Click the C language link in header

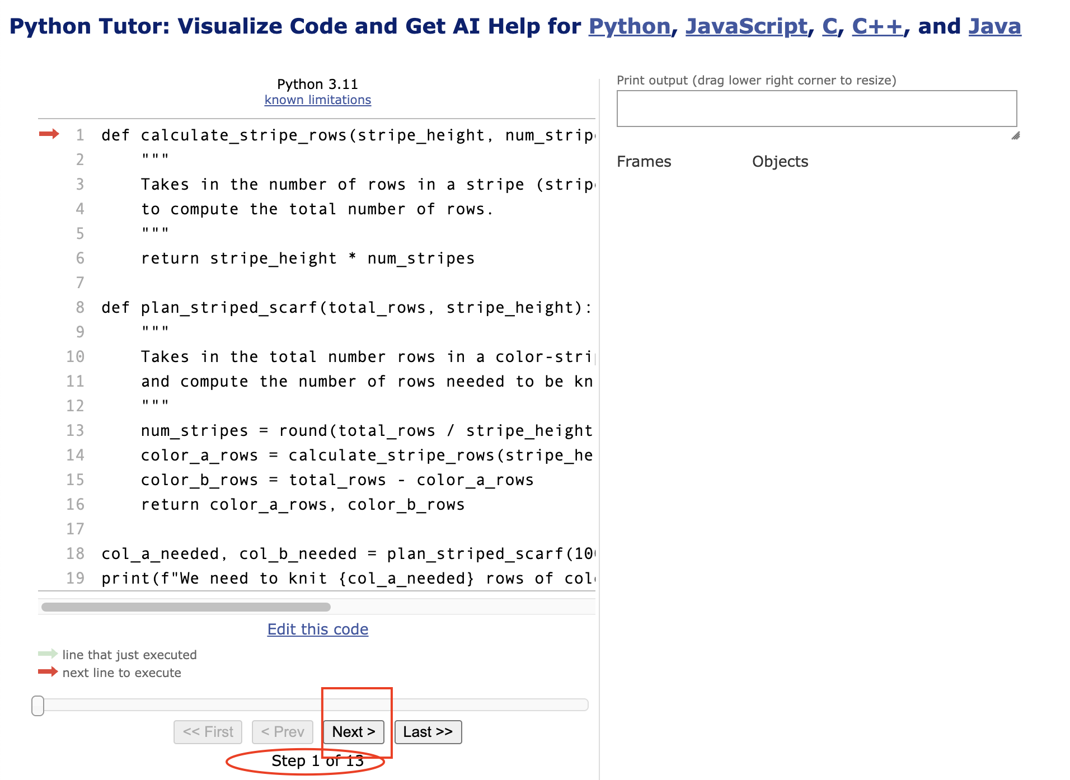pyautogui.click(x=829, y=26)
